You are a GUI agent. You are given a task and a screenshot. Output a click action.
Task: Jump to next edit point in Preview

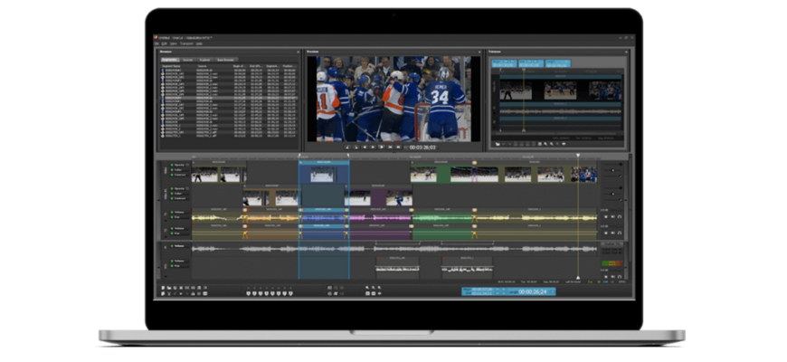point(398,148)
